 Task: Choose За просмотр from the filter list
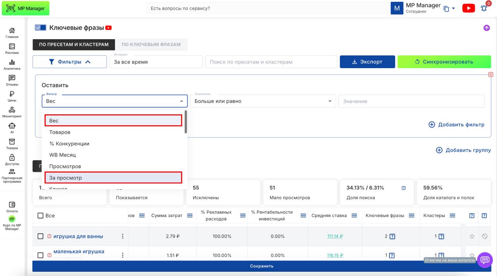(113, 178)
